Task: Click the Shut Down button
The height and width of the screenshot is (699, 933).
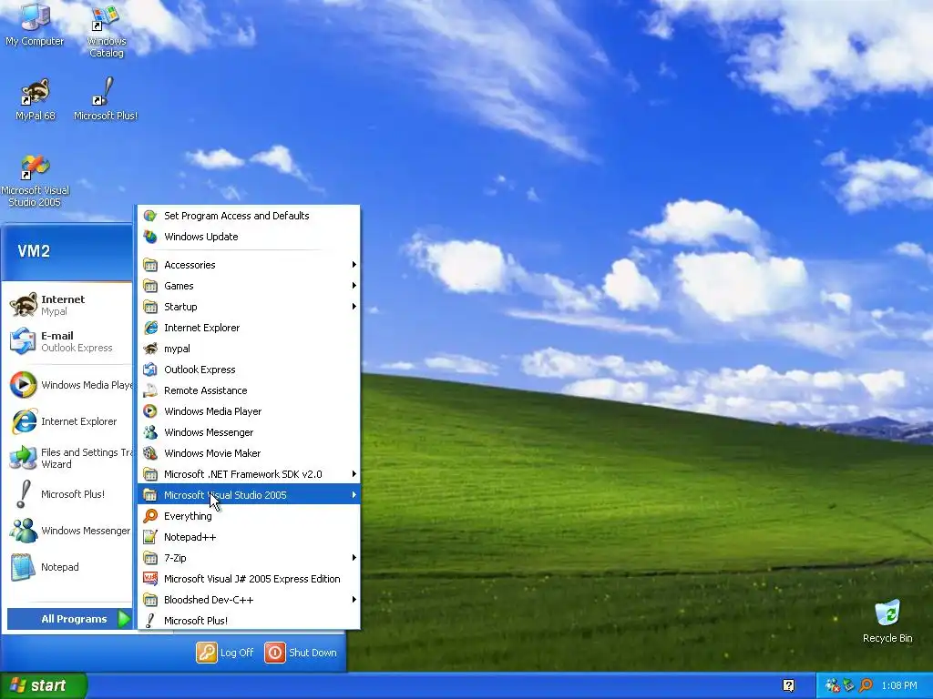Action: point(301,652)
